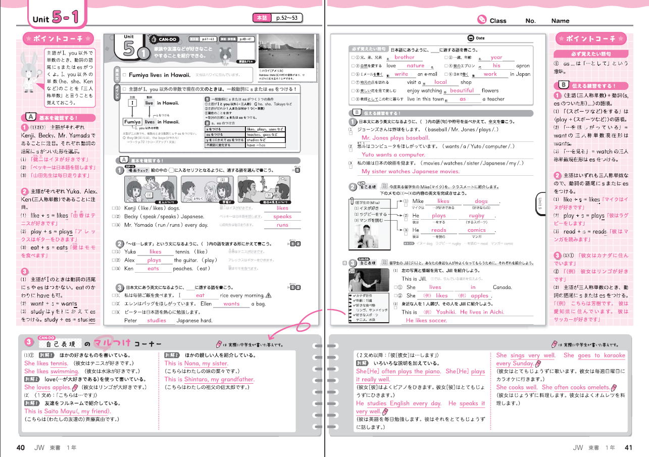Click the warning triangle after 'rice every morning'
The height and width of the screenshot is (457, 649).
point(268,296)
